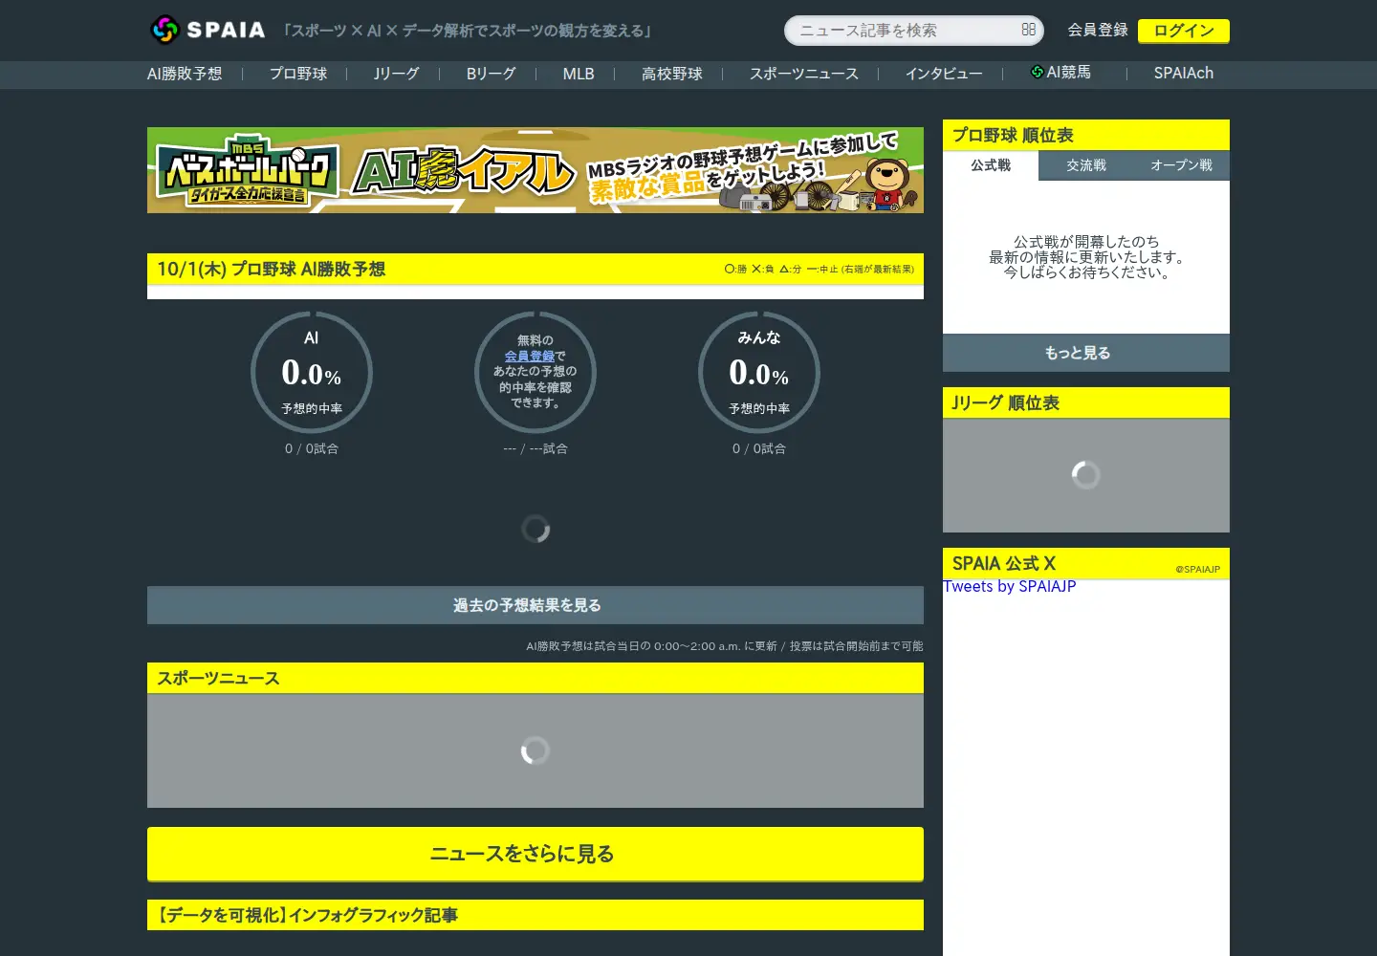Open the AI勝敗予想 menu
Image resolution: width=1377 pixels, height=956 pixels.
click(x=185, y=74)
